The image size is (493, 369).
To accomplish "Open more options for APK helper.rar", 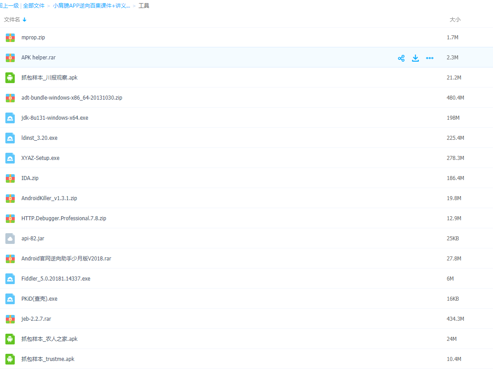I will pos(430,58).
